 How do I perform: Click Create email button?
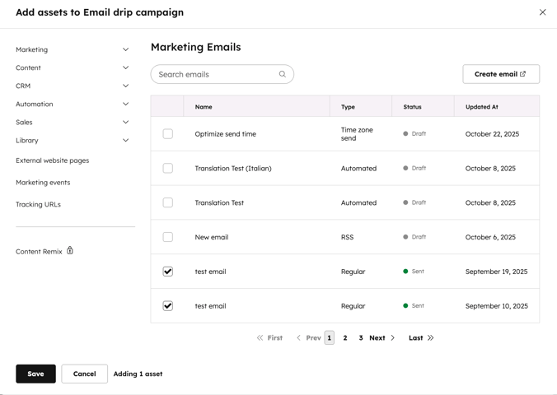point(501,74)
